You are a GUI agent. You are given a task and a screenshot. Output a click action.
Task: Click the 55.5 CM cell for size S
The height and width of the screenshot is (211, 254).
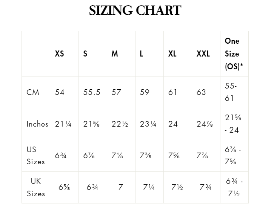click(92, 92)
